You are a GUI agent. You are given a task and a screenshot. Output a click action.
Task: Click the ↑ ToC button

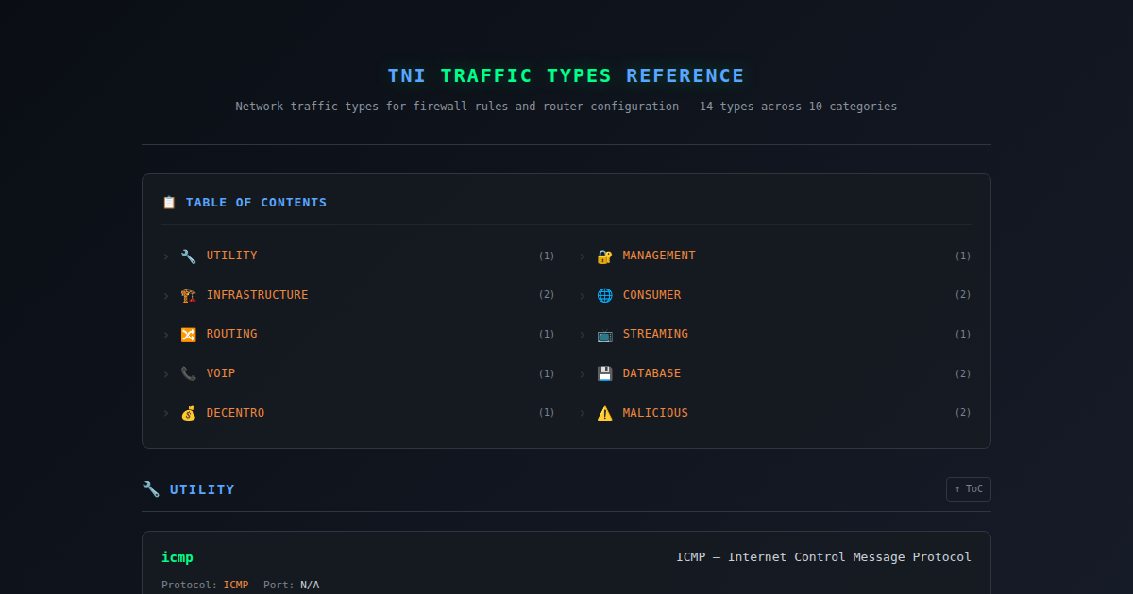969,489
